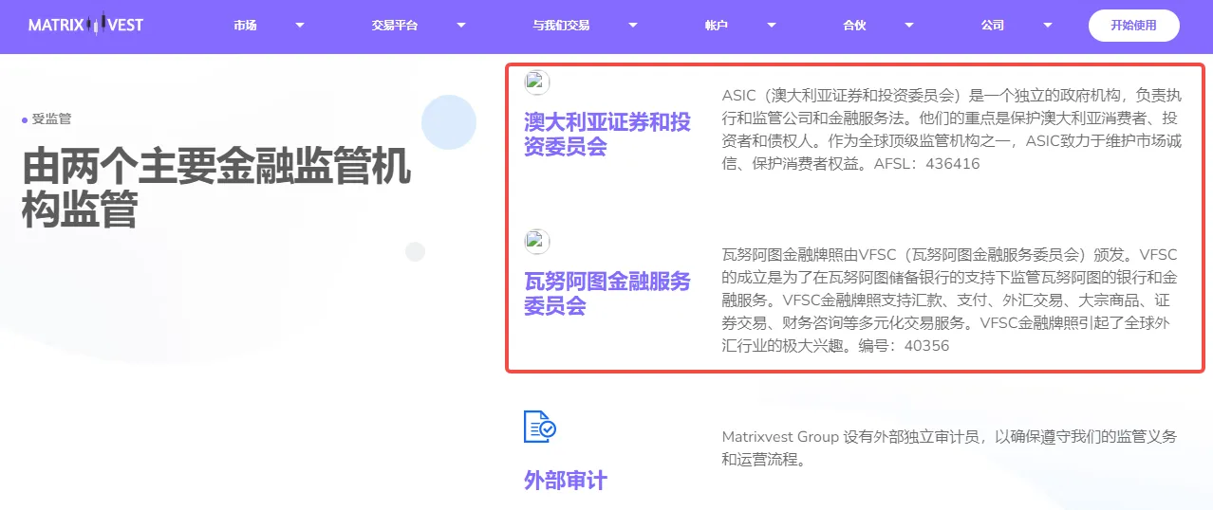
Task: Click the ASIC description paragraph with AFSL 436416
Action: pyautogui.click(x=951, y=129)
